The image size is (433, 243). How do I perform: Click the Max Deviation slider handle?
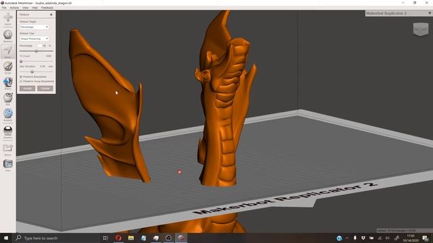tap(32, 72)
